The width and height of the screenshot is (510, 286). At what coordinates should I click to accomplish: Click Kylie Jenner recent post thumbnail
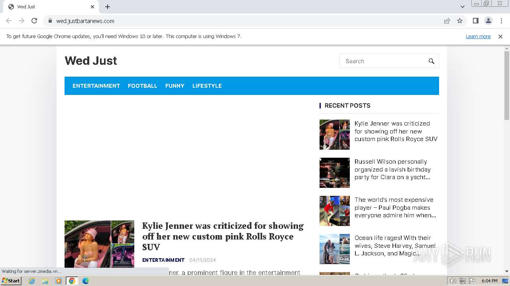click(x=335, y=135)
